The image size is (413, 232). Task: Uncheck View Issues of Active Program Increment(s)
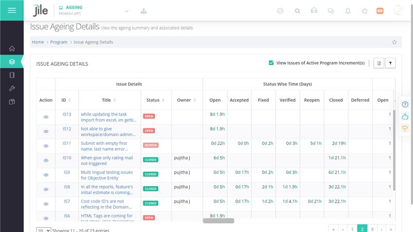pyautogui.click(x=271, y=63)
